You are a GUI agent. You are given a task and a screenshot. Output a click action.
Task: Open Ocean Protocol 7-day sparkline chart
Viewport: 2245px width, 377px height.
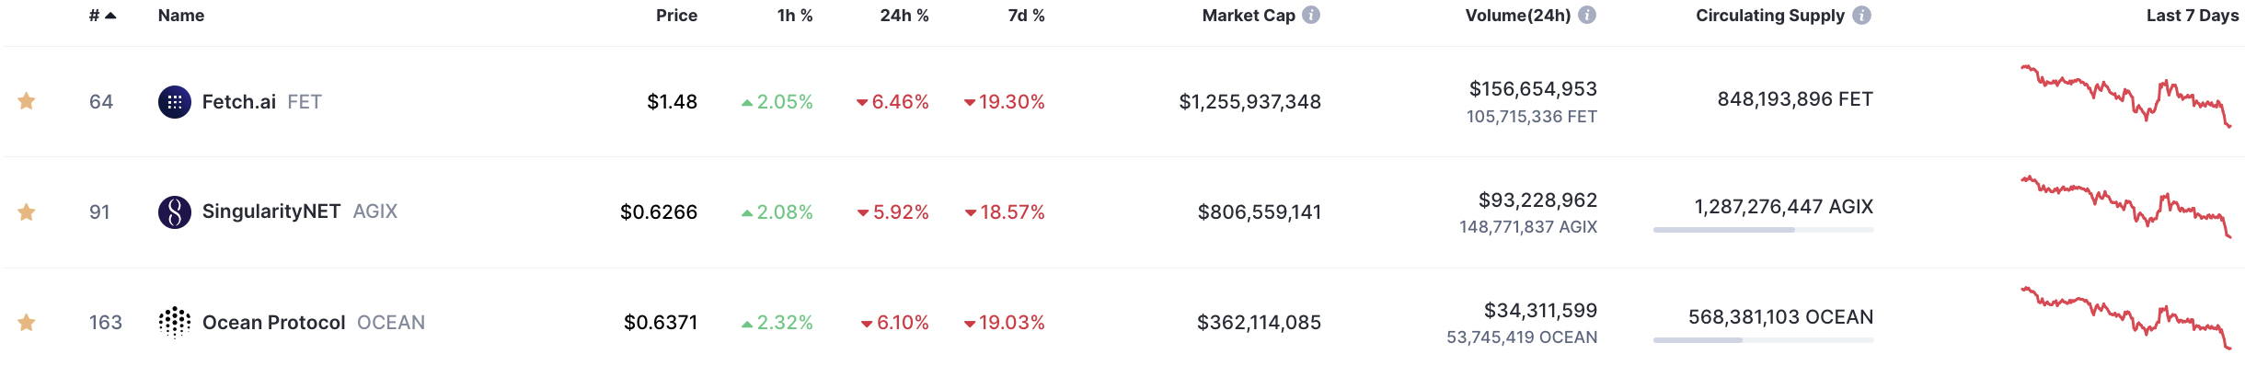[2126, 317]
